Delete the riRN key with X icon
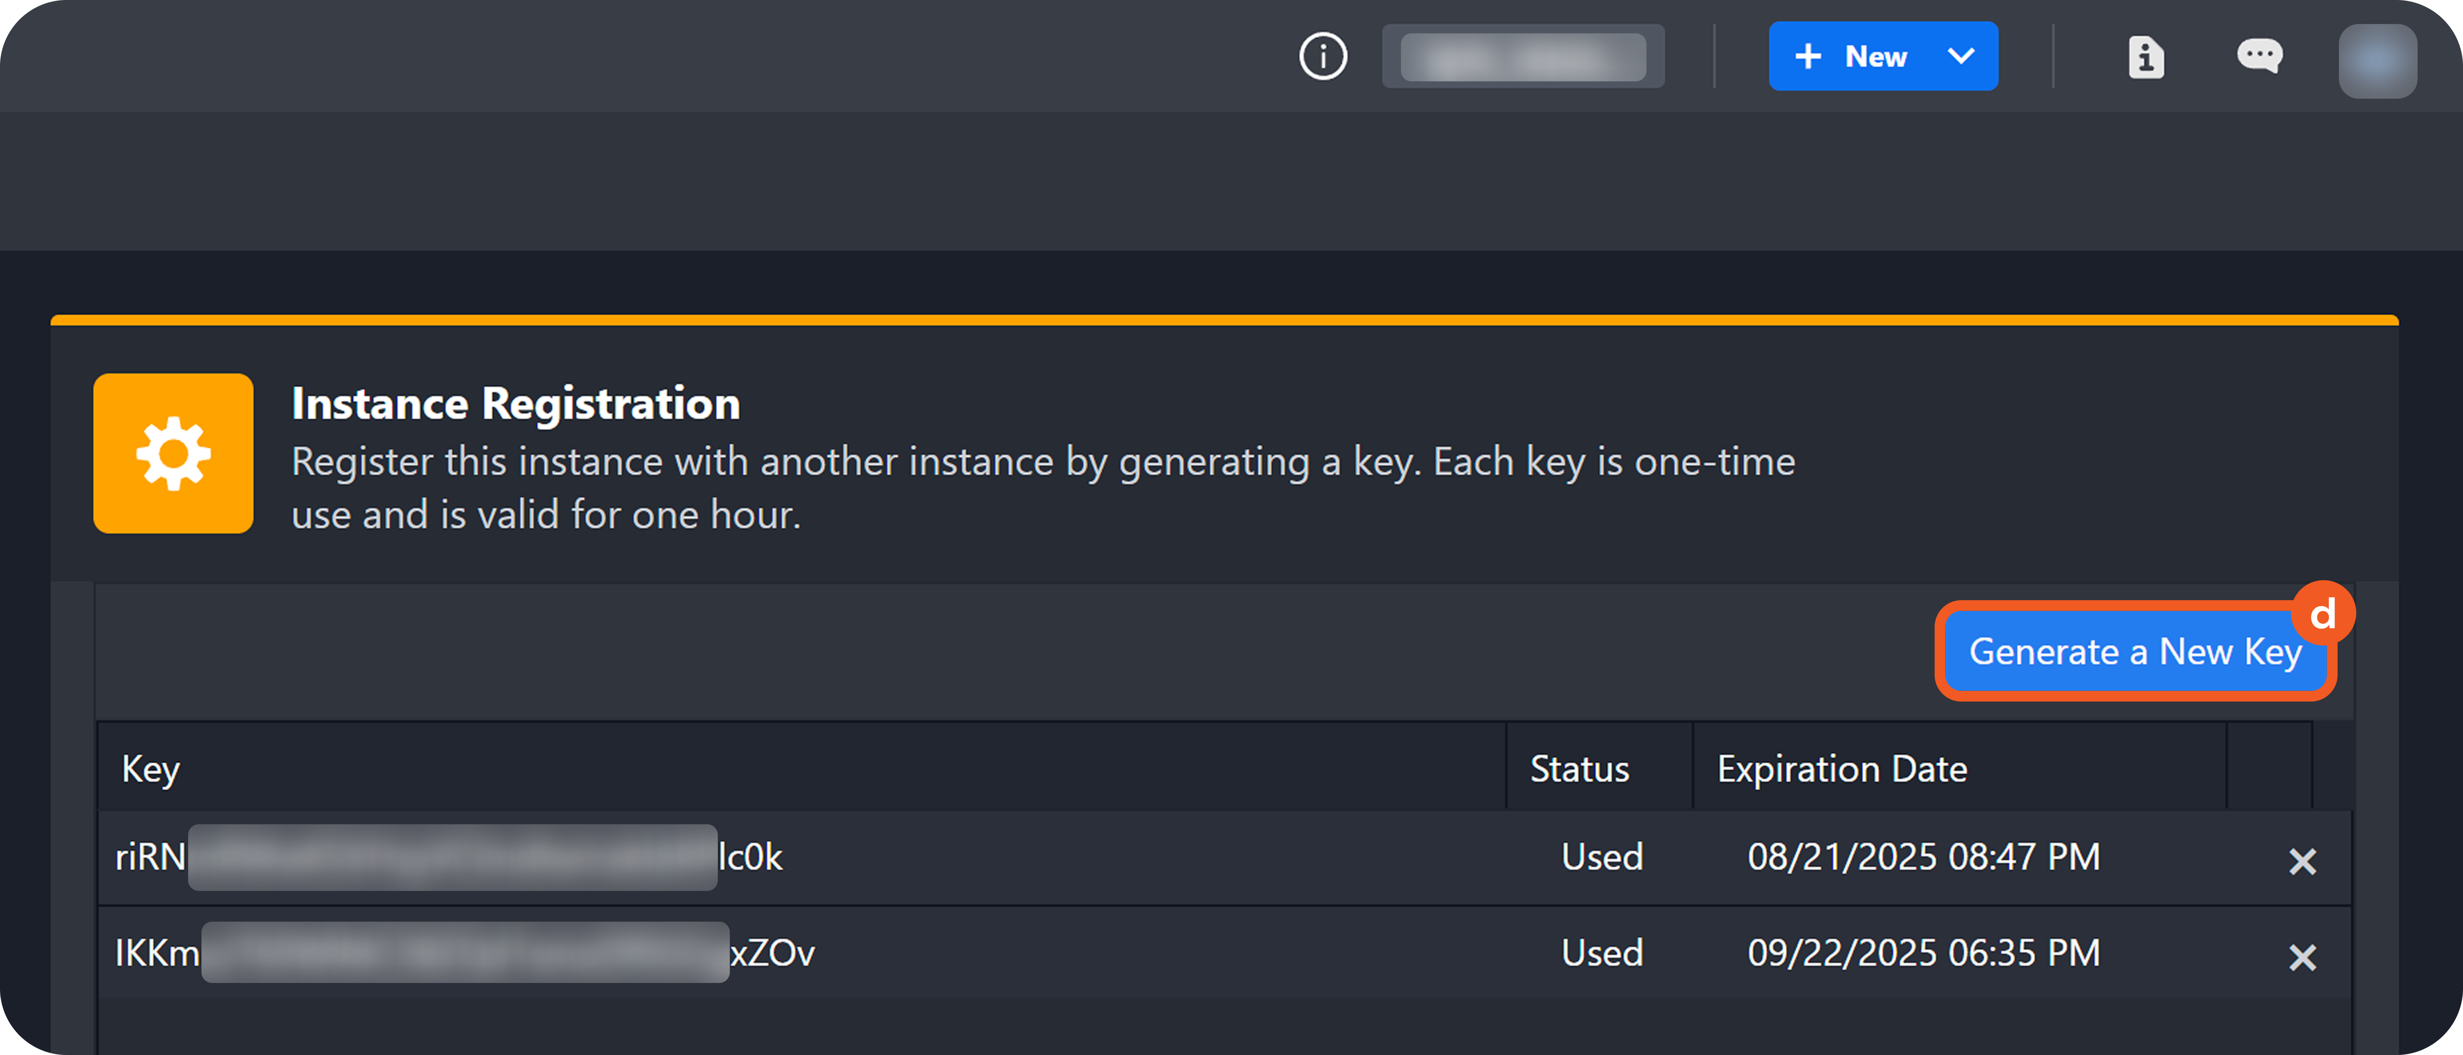The width and height of the screenshot is (2463, 1055). [x=2302, y=861]
